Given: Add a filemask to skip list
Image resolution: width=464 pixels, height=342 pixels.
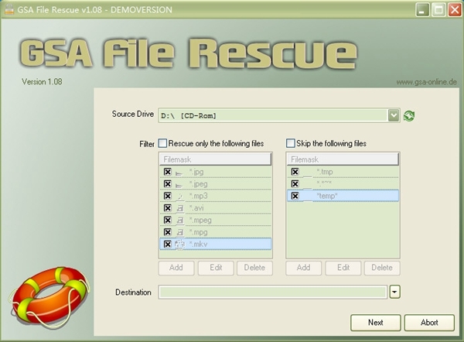Looking at the screenshot, I should click(304, 268).
